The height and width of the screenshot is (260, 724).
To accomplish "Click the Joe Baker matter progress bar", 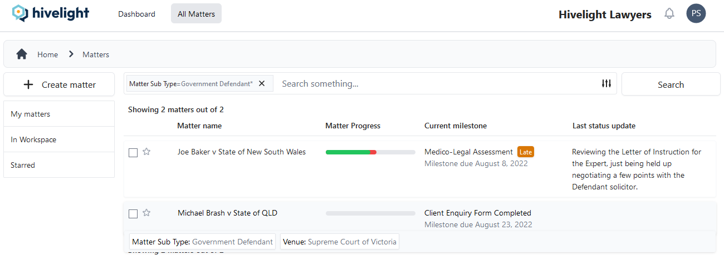I will coord(370,152).
